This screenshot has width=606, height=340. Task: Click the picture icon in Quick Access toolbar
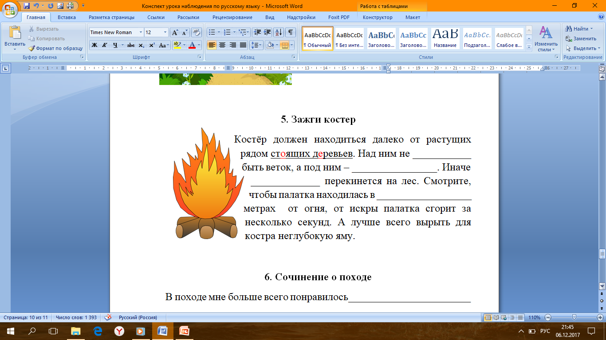point(61,6)
